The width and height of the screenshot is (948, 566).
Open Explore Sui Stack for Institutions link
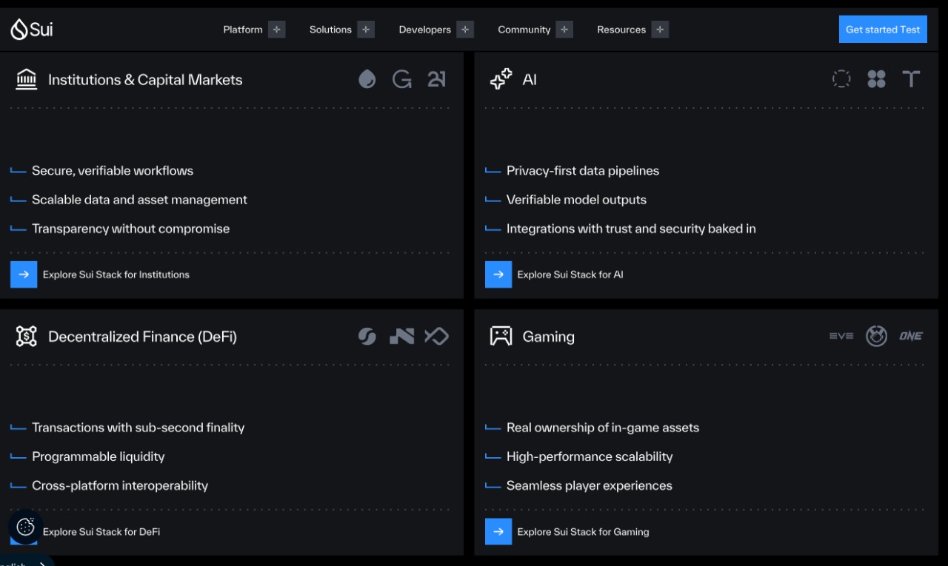(x=116, y=274)
